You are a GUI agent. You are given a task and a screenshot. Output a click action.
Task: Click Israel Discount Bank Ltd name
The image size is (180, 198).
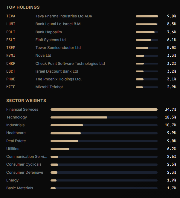[57, 71]
